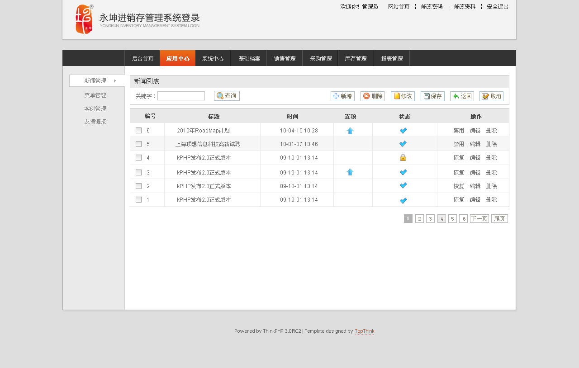Go to page 2 of the list
This screenshot has width=579, height=368.
pyautogui.click(x=419, y=219)
